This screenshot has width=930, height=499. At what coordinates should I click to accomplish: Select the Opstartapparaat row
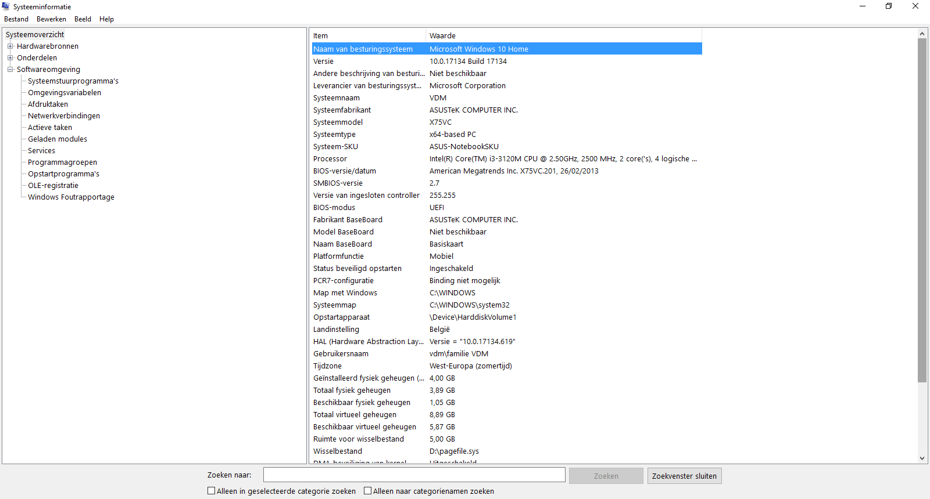pyautogui.click(x=507, y=317)
